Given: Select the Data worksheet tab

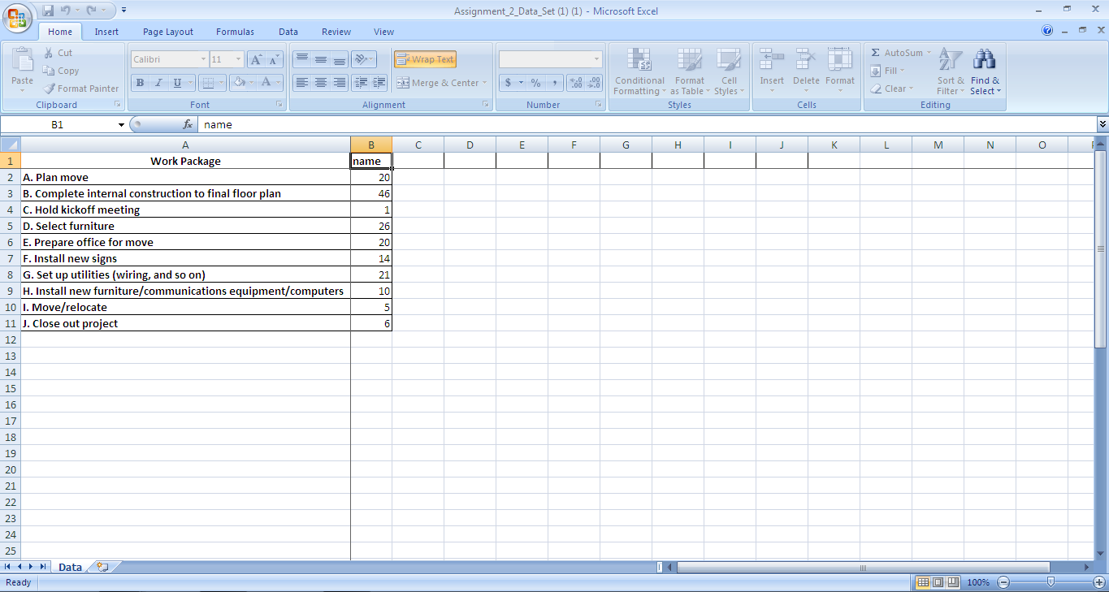Looking at the screenshot, I should coord(70,567).
